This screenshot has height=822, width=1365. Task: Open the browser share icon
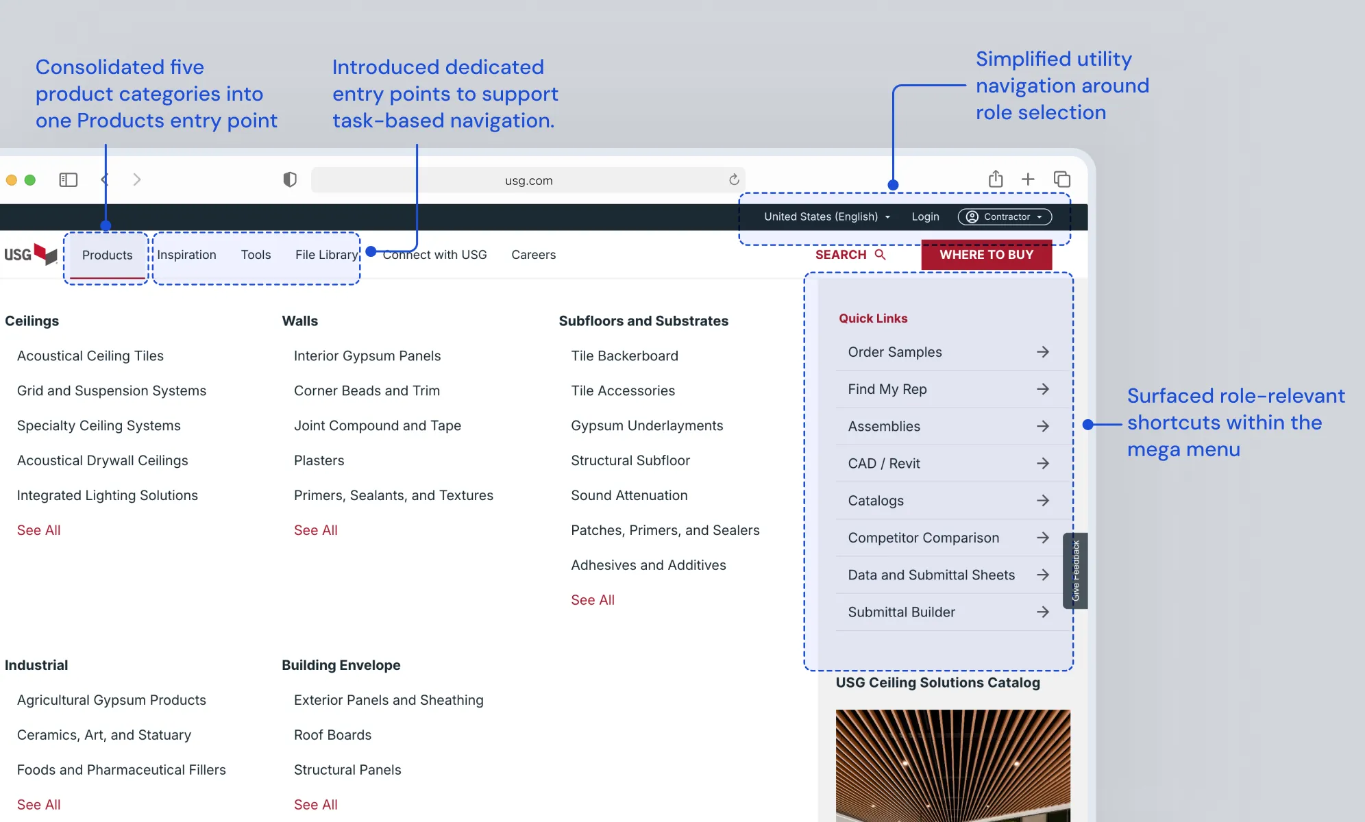coord(996,179)
